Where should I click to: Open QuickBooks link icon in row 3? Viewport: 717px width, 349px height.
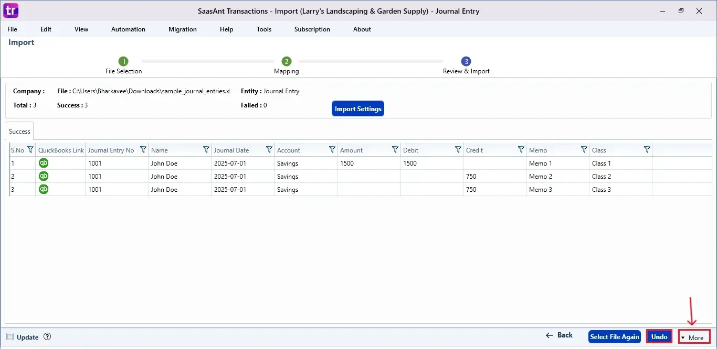[x=44, y=189]
